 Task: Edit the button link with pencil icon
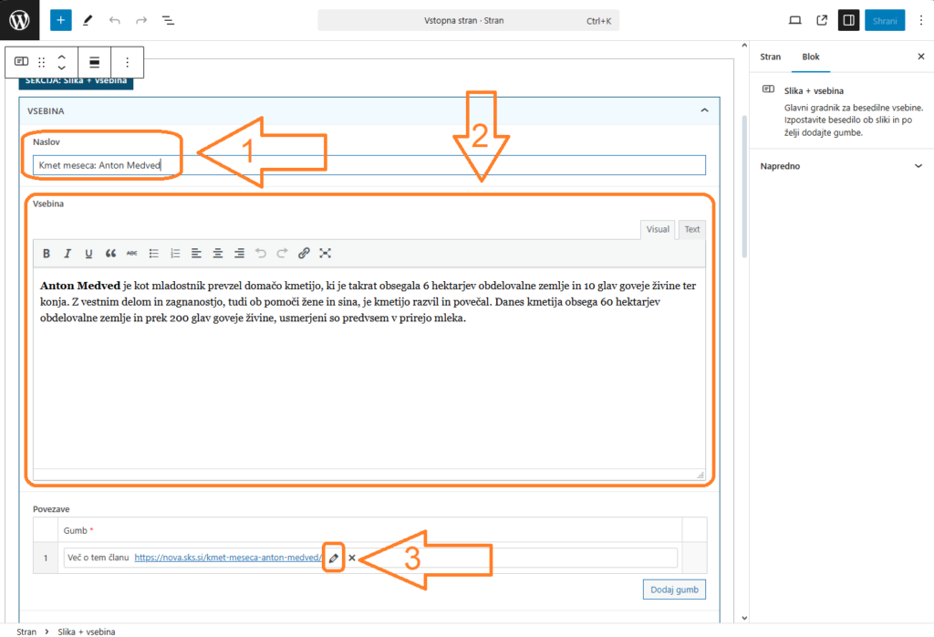click(x=334, y=558)
